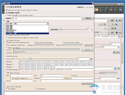The width and height of the screenshot is (125, 95).
Task: Click Send Test Email button
Action: pos(87,83)
